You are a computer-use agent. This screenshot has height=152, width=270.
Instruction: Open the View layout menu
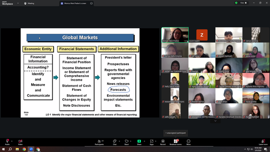tap(243, 3)
